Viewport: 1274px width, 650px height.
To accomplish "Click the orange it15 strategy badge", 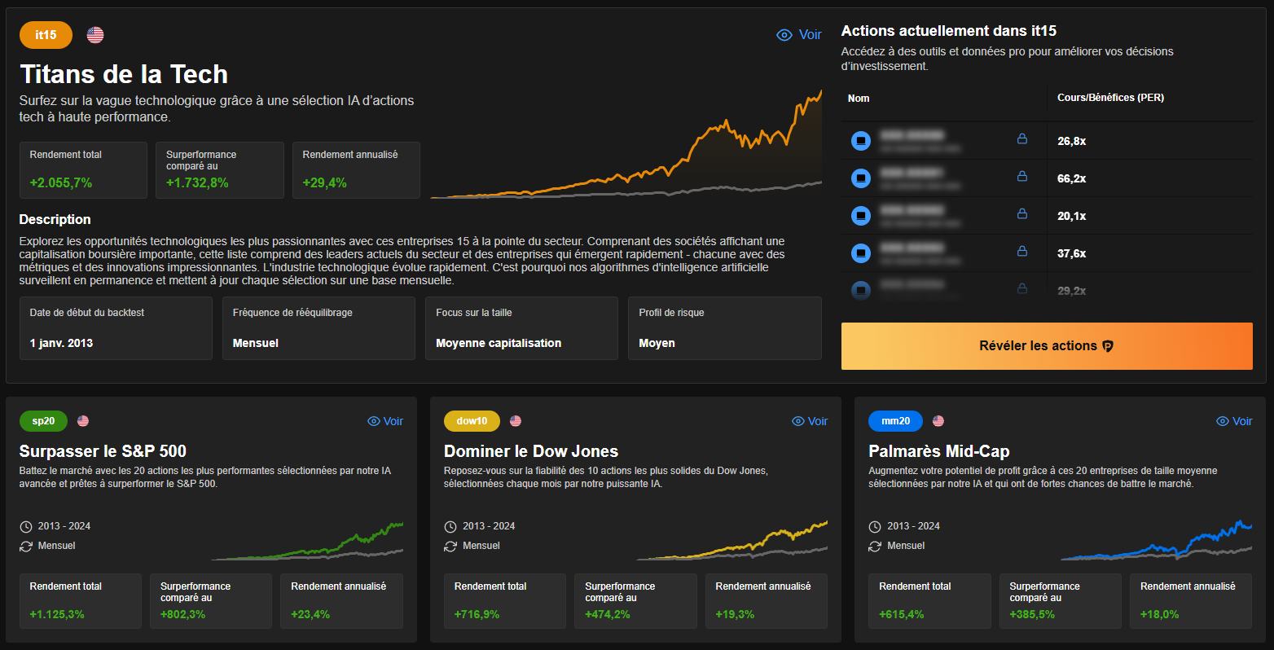I will click(46, 35).
